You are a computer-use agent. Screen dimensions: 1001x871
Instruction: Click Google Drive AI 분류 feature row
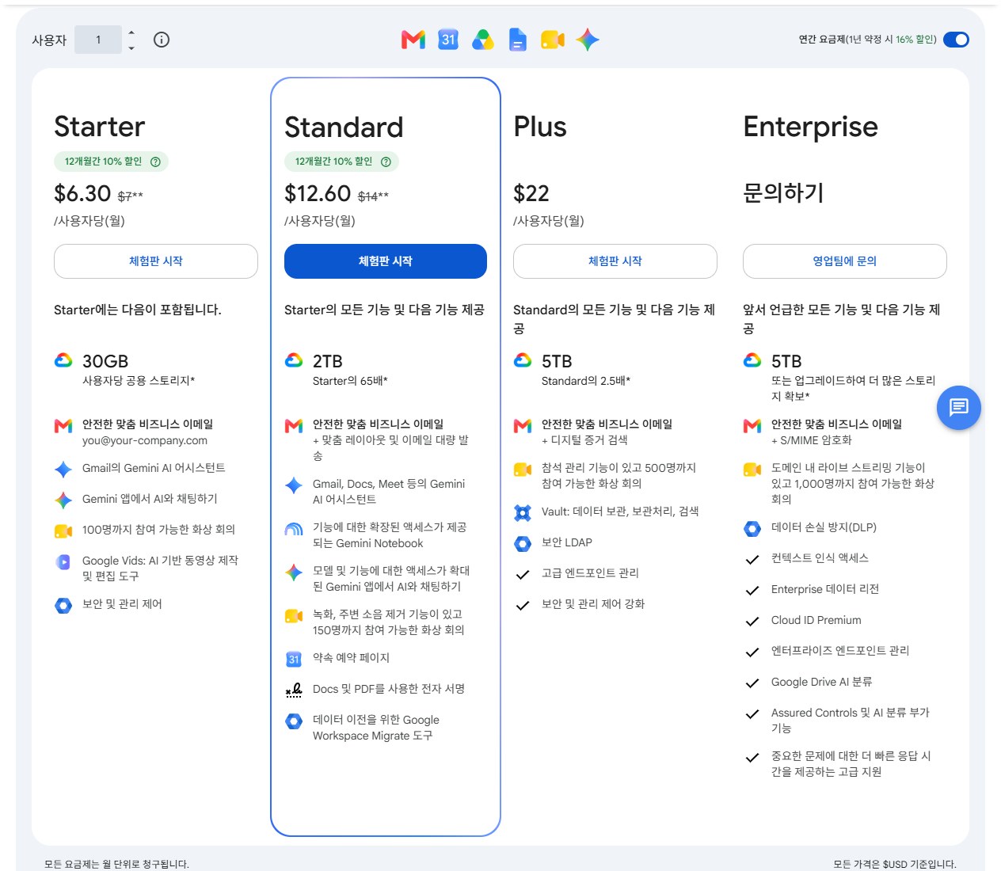coord(821,682)
